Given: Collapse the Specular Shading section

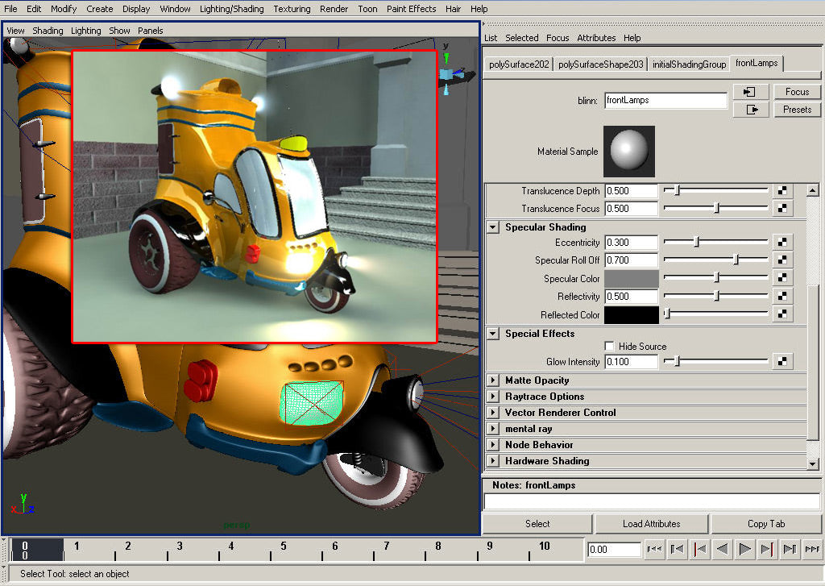Looking at the screenshot, I should coord(493,227).
